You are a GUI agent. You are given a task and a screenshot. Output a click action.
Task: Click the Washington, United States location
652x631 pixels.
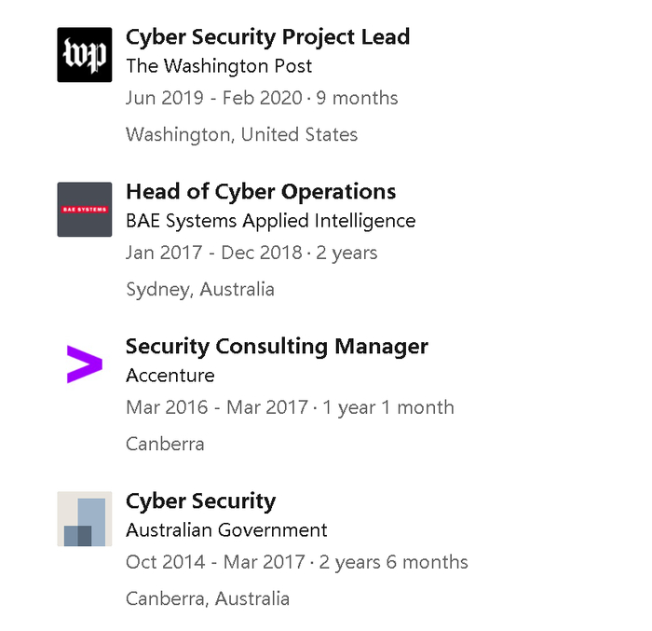241,134
